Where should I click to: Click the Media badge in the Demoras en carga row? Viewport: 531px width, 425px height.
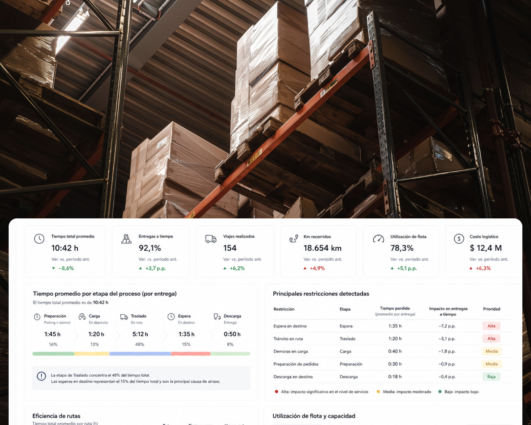[491, 351]
